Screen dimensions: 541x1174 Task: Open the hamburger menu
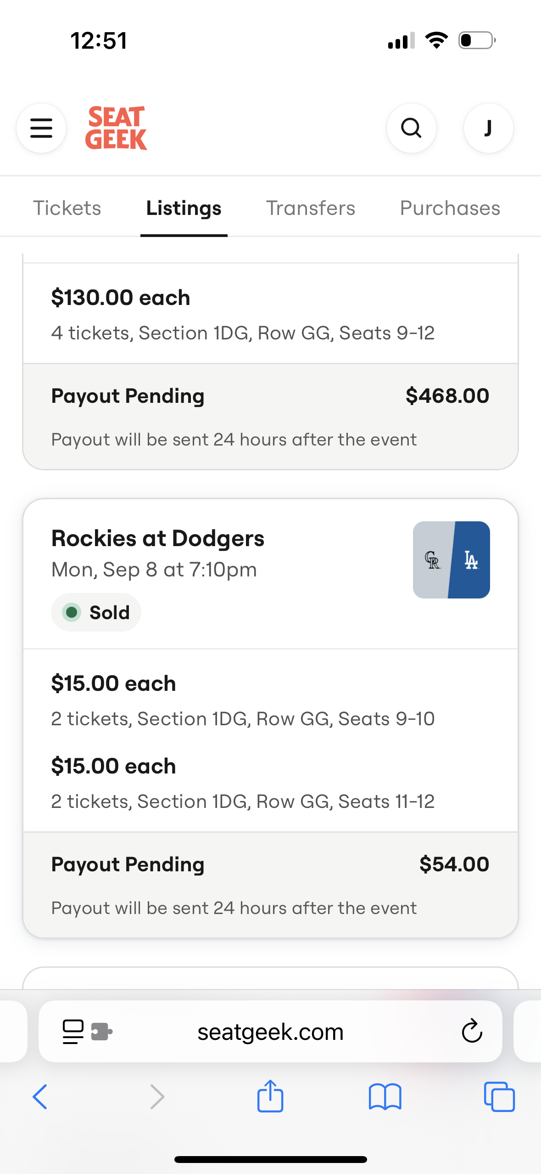41,128
